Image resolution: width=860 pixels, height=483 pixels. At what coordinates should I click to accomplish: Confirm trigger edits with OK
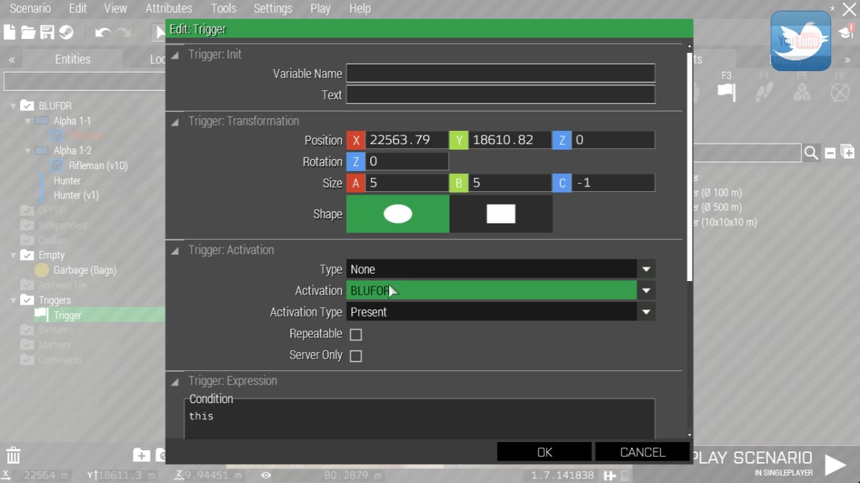coord(544,452)
